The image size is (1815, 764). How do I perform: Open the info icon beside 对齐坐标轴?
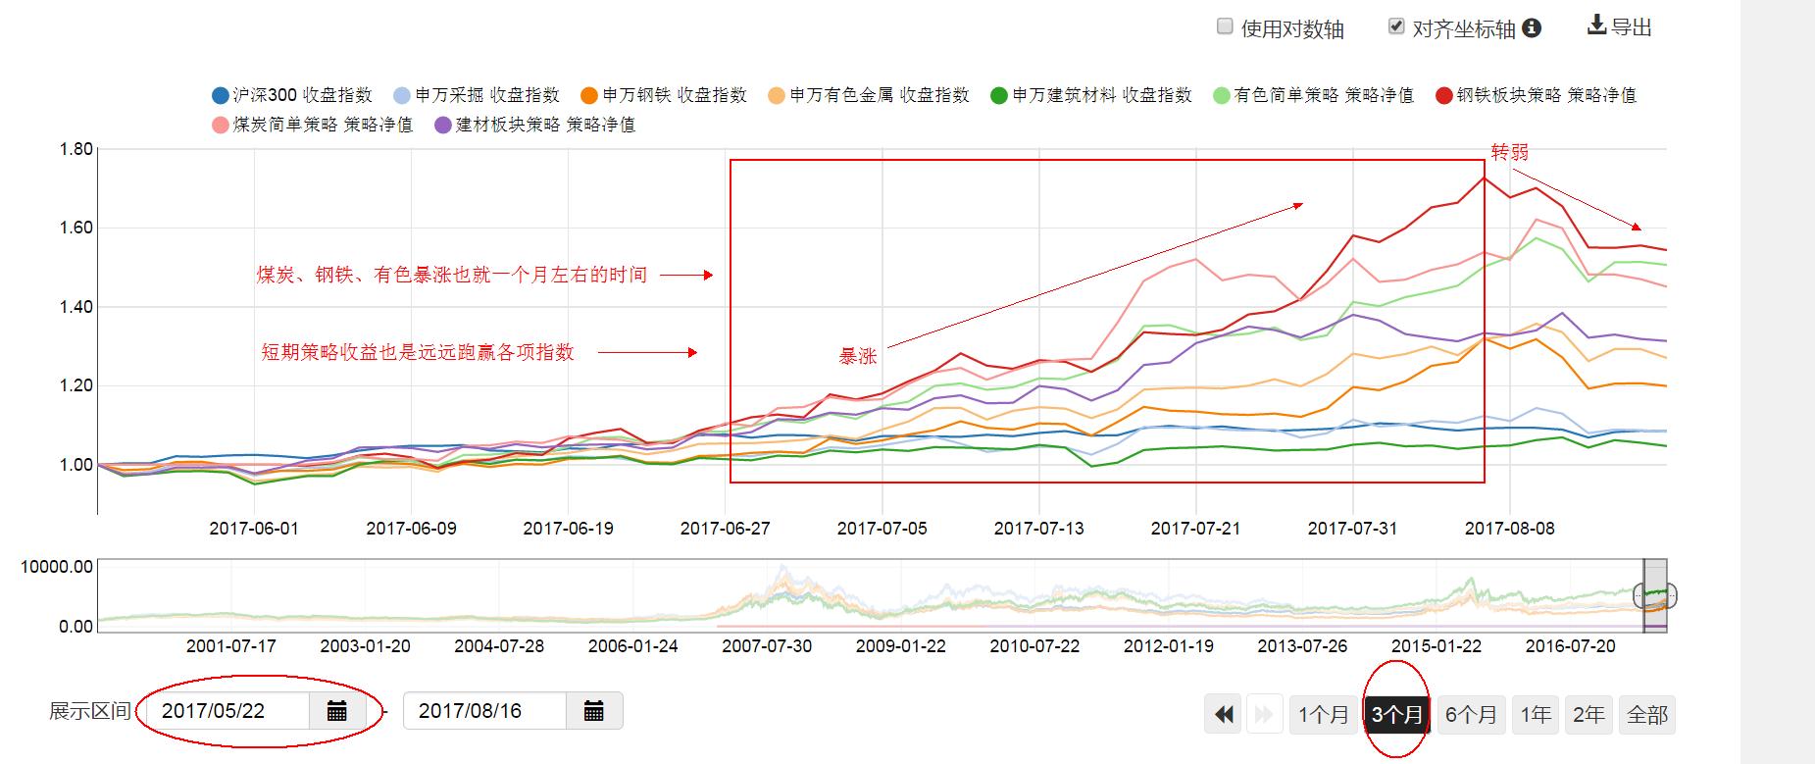(1532, 28)
